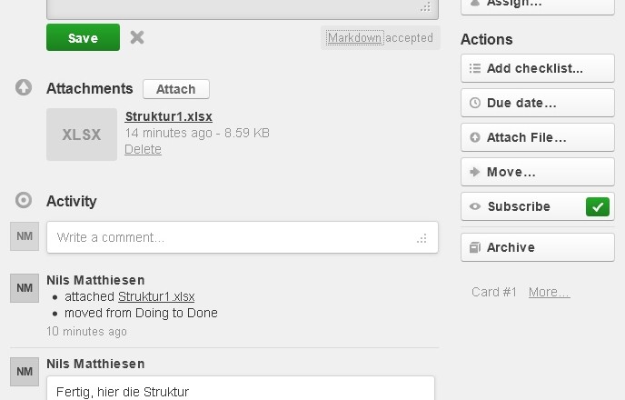Open the Markdown help link
The height and width of the screenshot is (400, 625).
coord(355,38)
